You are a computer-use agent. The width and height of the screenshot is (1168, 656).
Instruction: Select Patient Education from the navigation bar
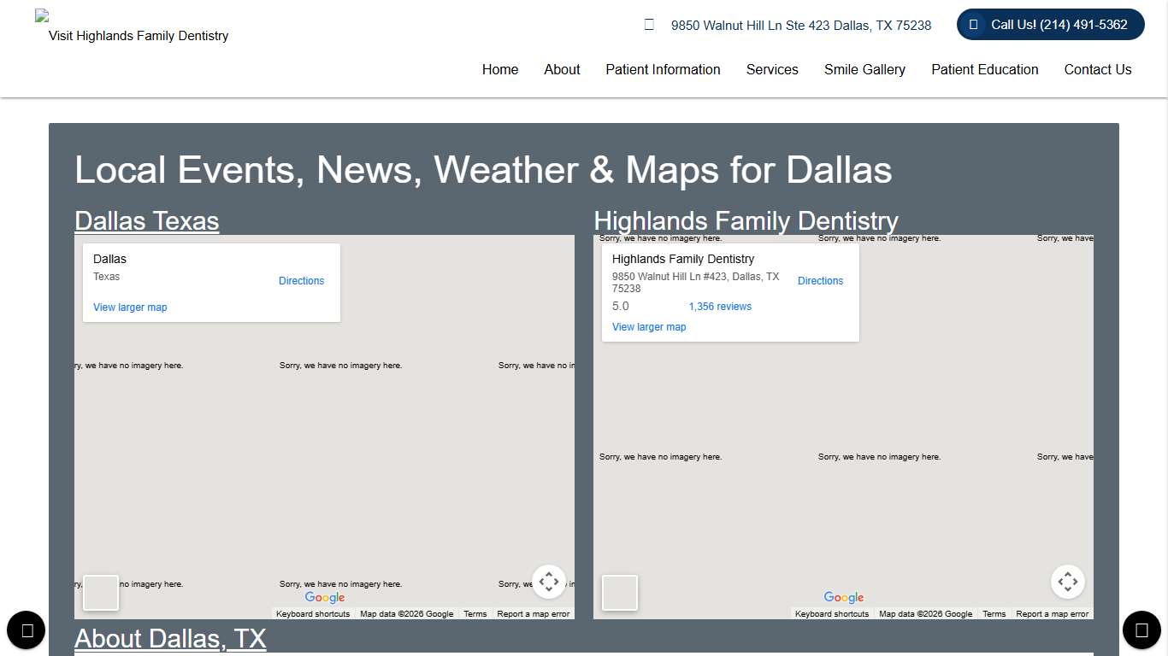[984, 70]
